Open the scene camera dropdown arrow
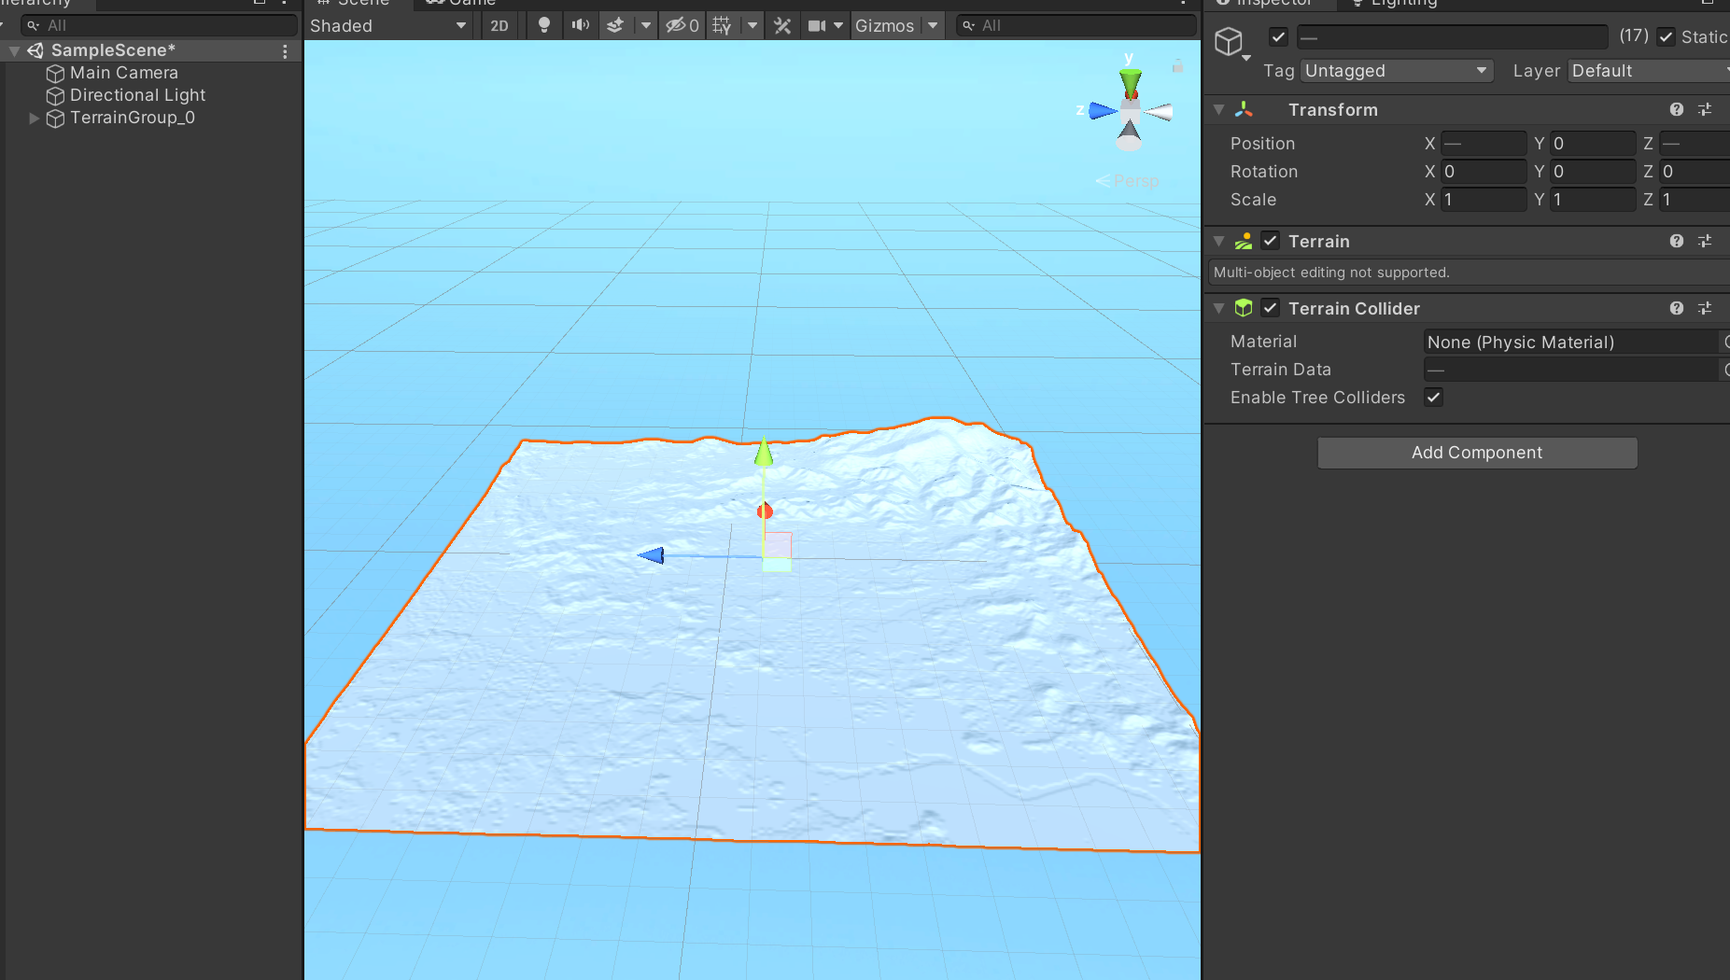Viewport: 1730px width, 980px height. click(838, 25)
